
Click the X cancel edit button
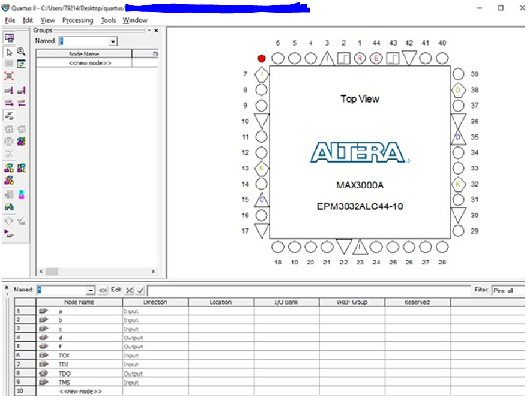[x=129, y=290]
